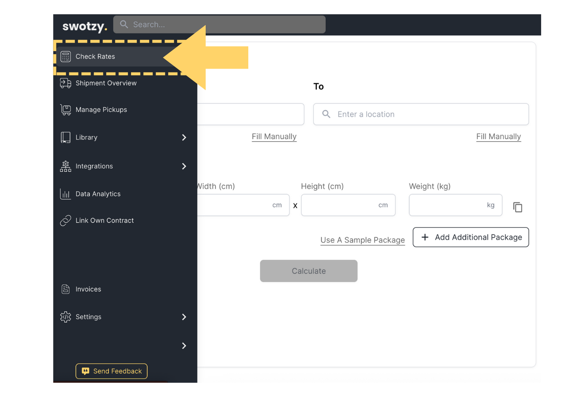Expand the Integrations submenu chevron

click(184, 166)
